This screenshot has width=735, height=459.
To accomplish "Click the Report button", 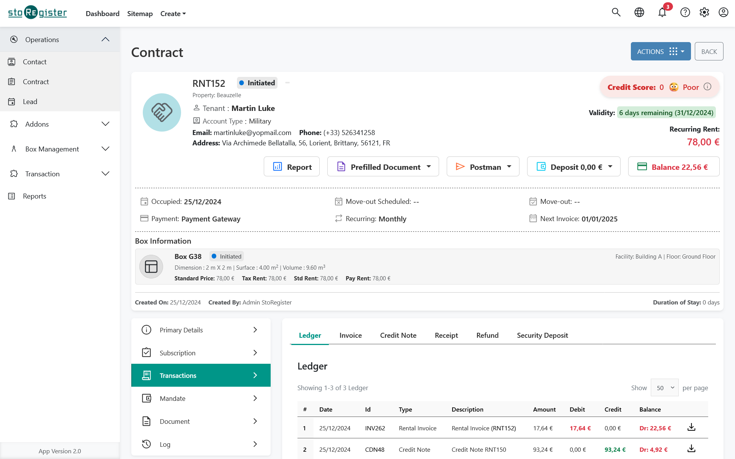I will click(291, 167).
